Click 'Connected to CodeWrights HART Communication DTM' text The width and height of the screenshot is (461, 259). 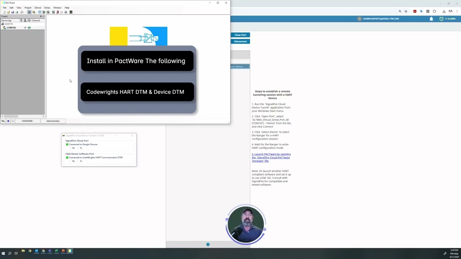coord(96,158)
